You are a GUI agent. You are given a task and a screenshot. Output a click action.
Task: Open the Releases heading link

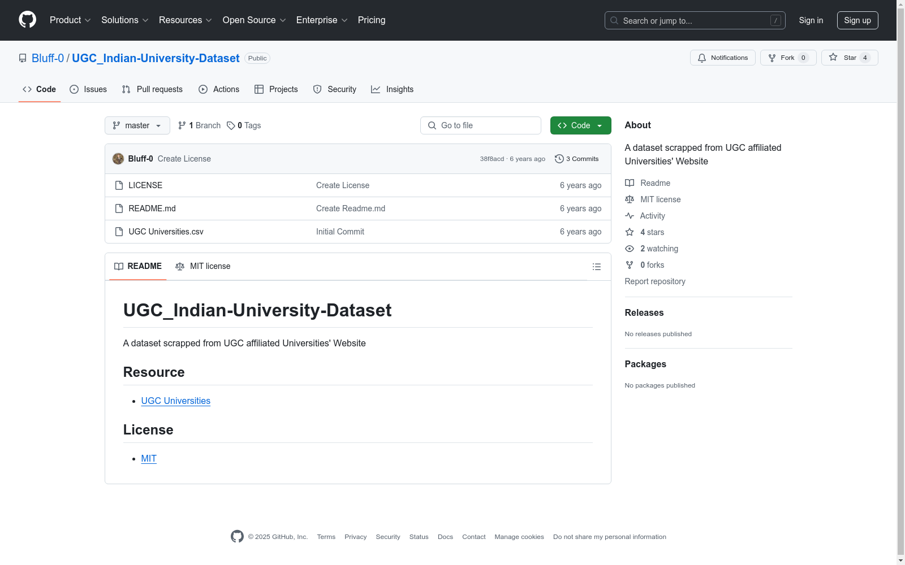coord(644,313)
